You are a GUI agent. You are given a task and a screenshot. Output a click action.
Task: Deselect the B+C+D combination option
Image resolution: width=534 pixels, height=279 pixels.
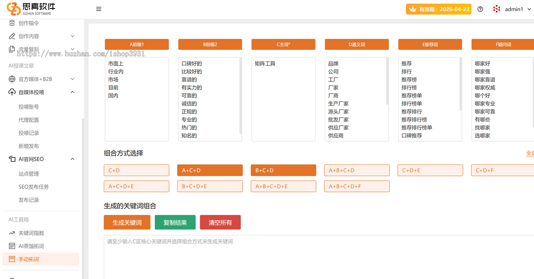tap(283, 170)
